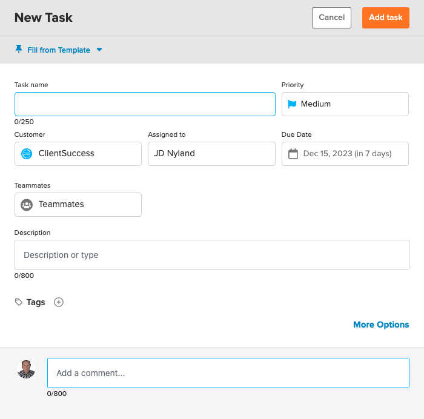This screenshot has width=424, height=419.
Task: Click the pin icon beside Fill from Template
Action: [19, 49]
